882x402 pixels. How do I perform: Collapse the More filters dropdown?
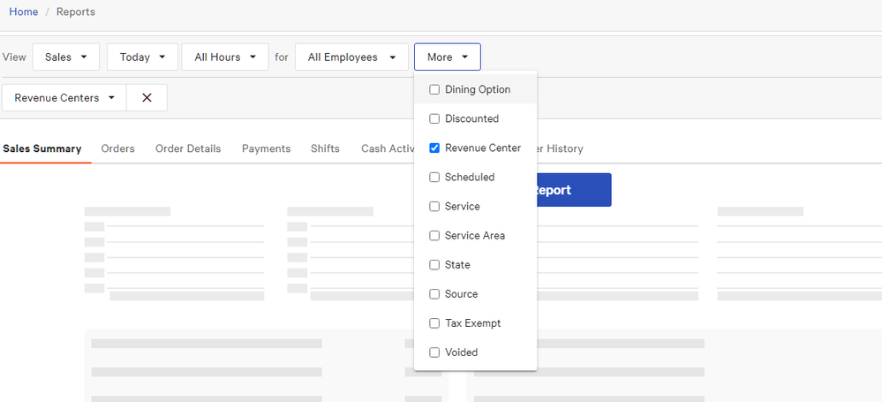click(447, 57)
